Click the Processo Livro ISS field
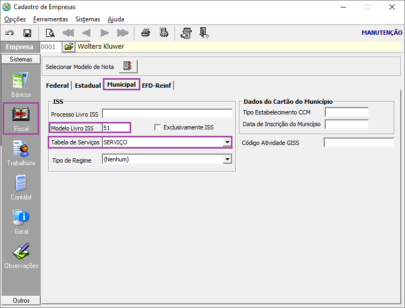The height and width of the screenshot is (308, 405). 167,114
